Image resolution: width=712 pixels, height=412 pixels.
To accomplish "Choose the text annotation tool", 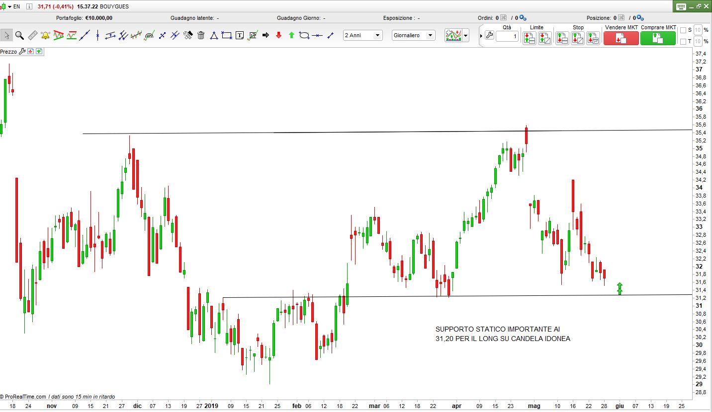I will tap(240, 35).
